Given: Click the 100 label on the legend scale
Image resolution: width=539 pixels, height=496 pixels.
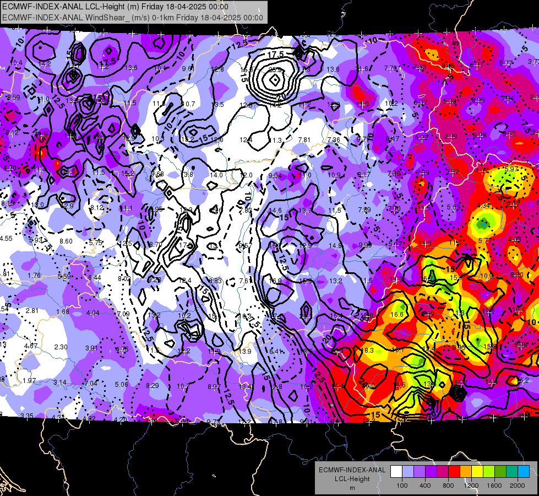Looking at the screenshot, I should [x=402, y=486].
